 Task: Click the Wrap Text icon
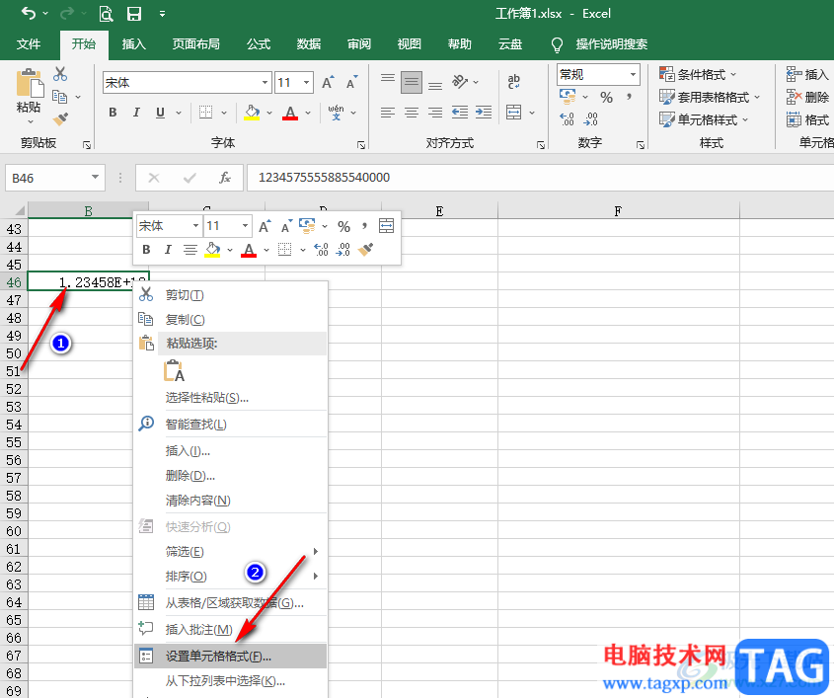[514, 81]
